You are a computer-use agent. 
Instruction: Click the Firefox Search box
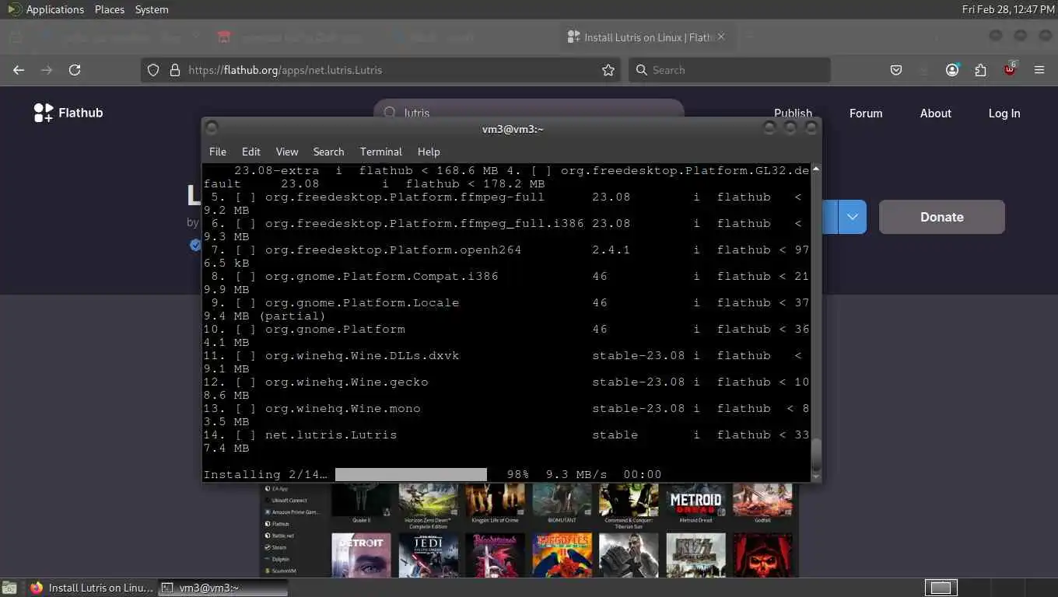pos(730,70)
